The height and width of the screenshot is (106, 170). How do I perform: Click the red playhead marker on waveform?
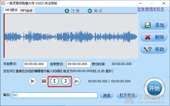pyautogui.click(x=4, y=36)
